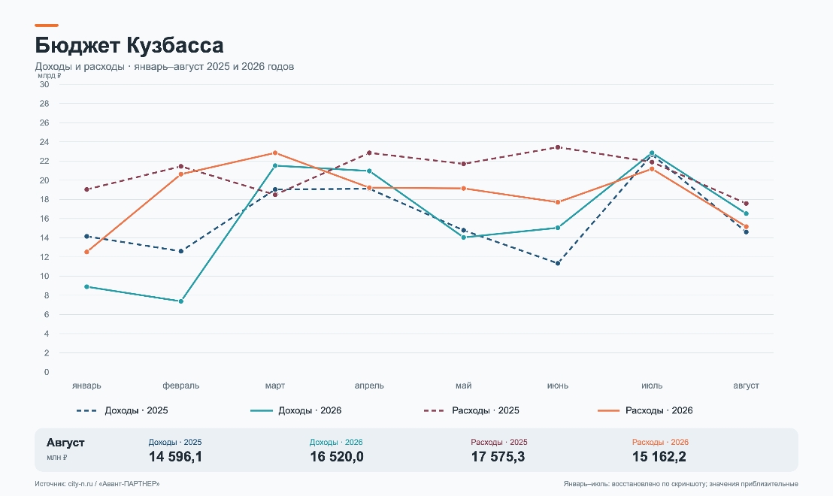Click the 'февраль' x-axis label

(181, 386)
